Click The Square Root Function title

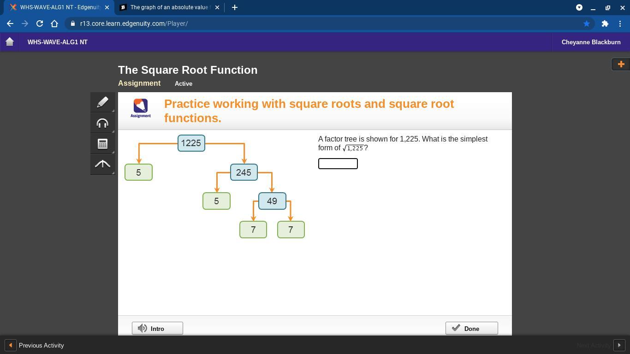(x=188, y=70)
